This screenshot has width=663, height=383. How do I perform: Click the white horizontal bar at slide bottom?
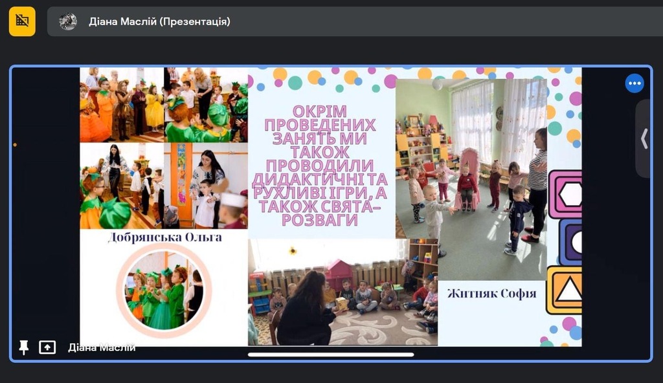pyautogui.click(x=331, y=355)
